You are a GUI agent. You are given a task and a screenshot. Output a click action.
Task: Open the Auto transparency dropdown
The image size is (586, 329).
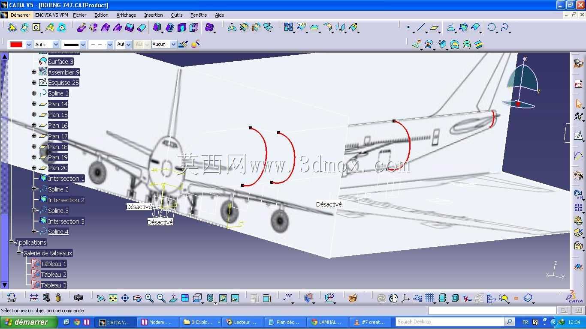[56, 45]
